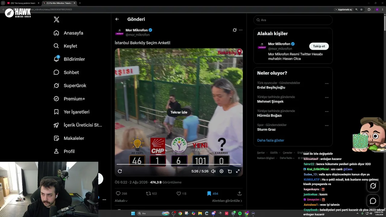
Task: Open a new browser tab
Action: click(x=80, y=3)
